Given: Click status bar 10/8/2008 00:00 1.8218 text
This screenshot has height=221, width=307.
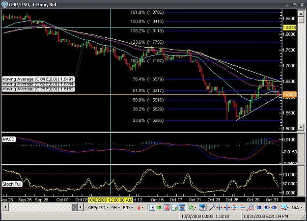Looking at the screenshot, I should click(x=205, y=216).
